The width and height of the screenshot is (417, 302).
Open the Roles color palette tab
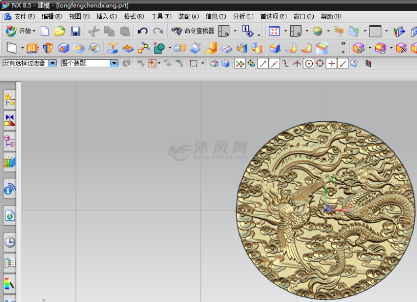click(10, 284)
